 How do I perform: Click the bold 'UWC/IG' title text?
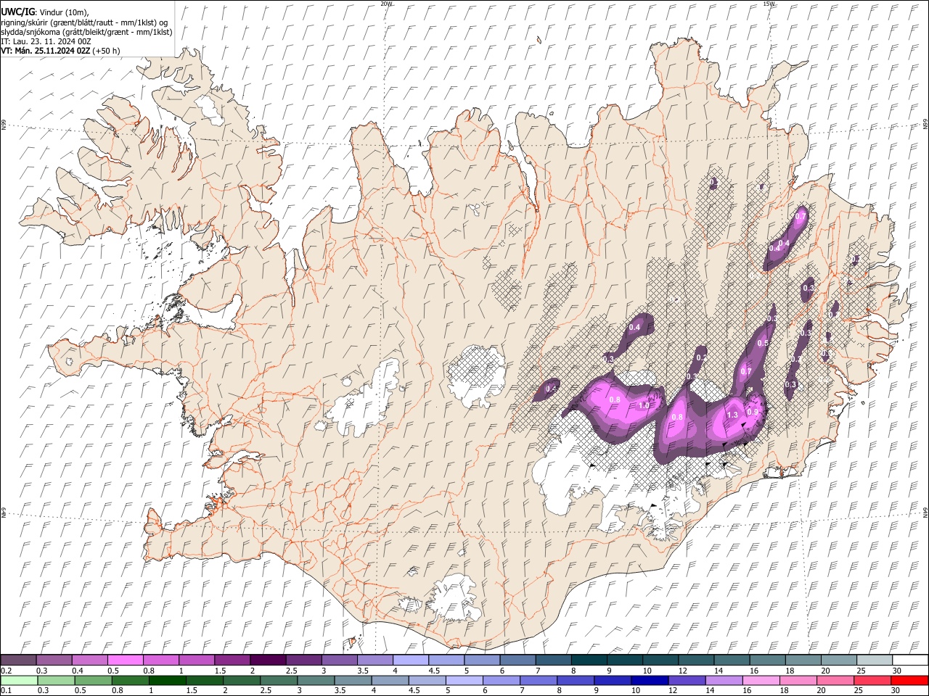click(x=17, y=12)
